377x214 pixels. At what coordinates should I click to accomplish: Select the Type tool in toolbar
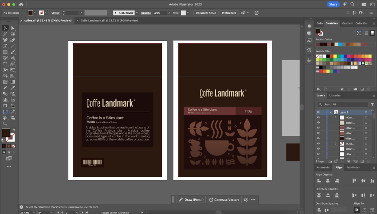point(5,46)
